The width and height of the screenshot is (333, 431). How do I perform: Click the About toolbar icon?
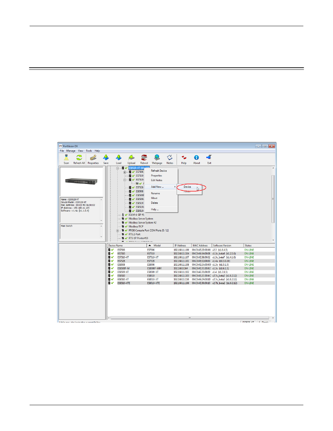(197, 159)
